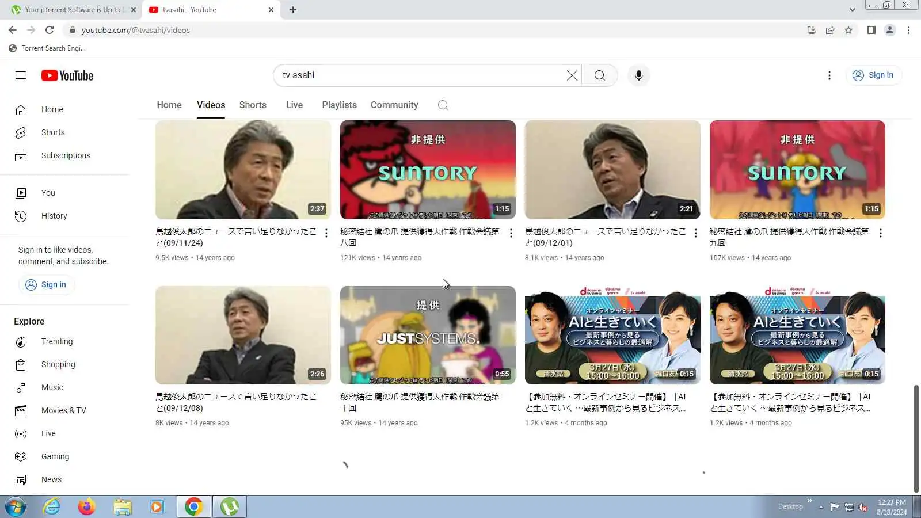Open the 107K views Suntory video thumbnail
The image size is (921, 518).
pos(797,170)
